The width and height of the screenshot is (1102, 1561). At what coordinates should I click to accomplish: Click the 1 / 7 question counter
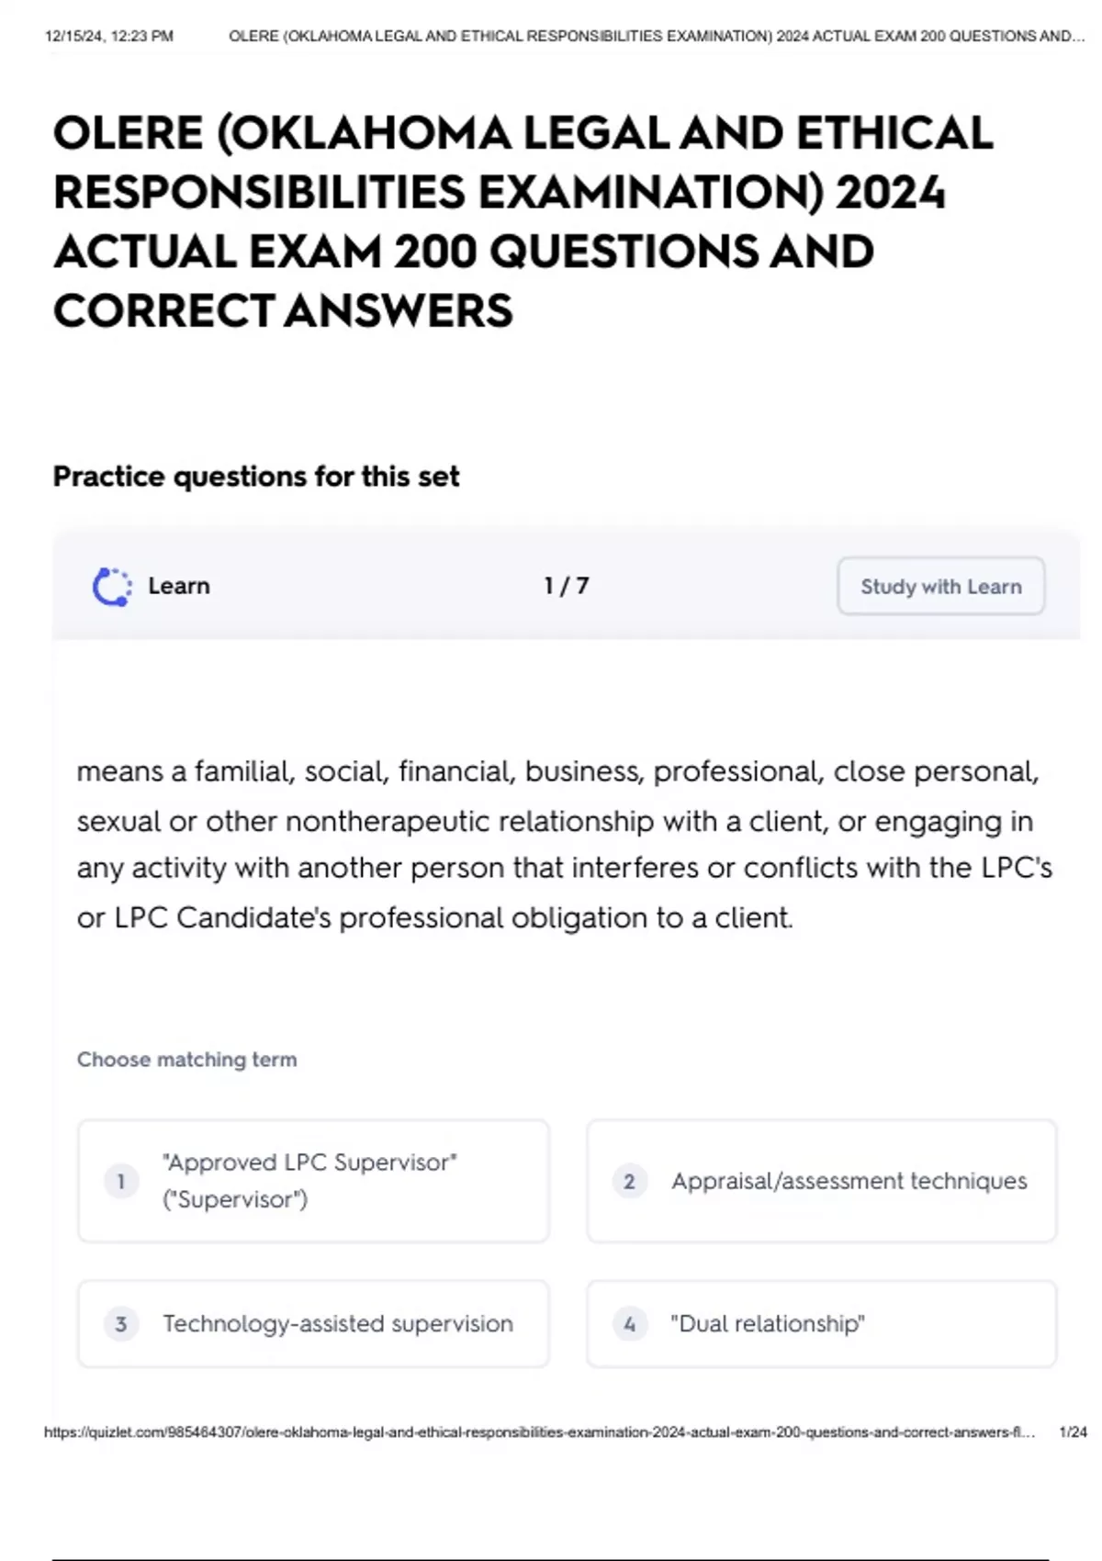pos(566,586)
